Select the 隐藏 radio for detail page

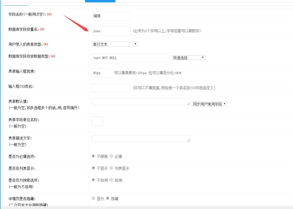[x=108, y=198]
